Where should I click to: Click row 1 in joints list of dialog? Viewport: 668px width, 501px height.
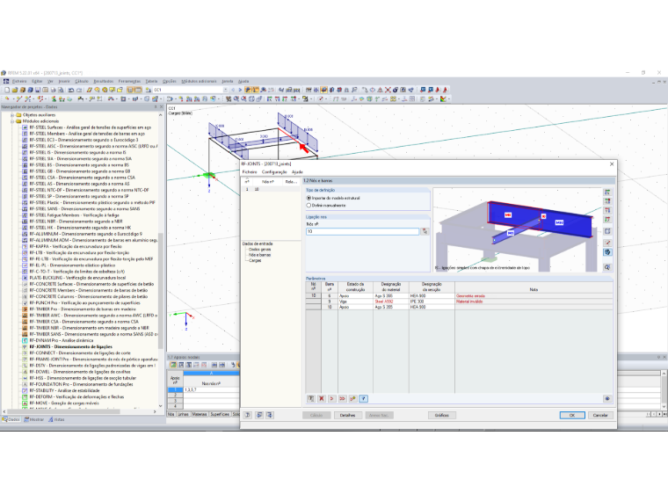271,189
